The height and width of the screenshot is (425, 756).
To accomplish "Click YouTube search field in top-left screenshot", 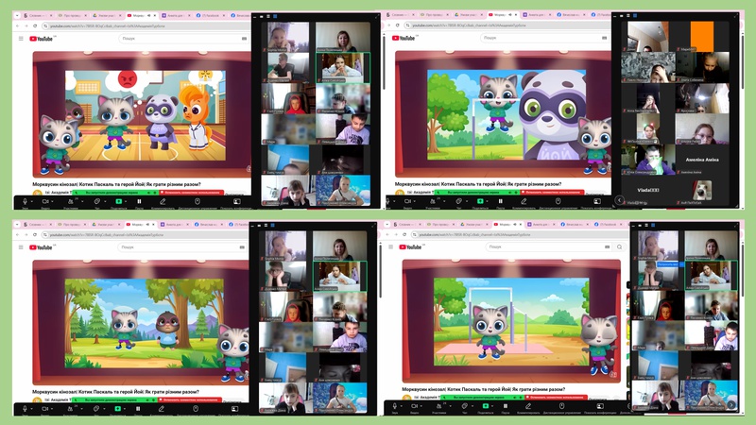I will [x=184, y=39].
